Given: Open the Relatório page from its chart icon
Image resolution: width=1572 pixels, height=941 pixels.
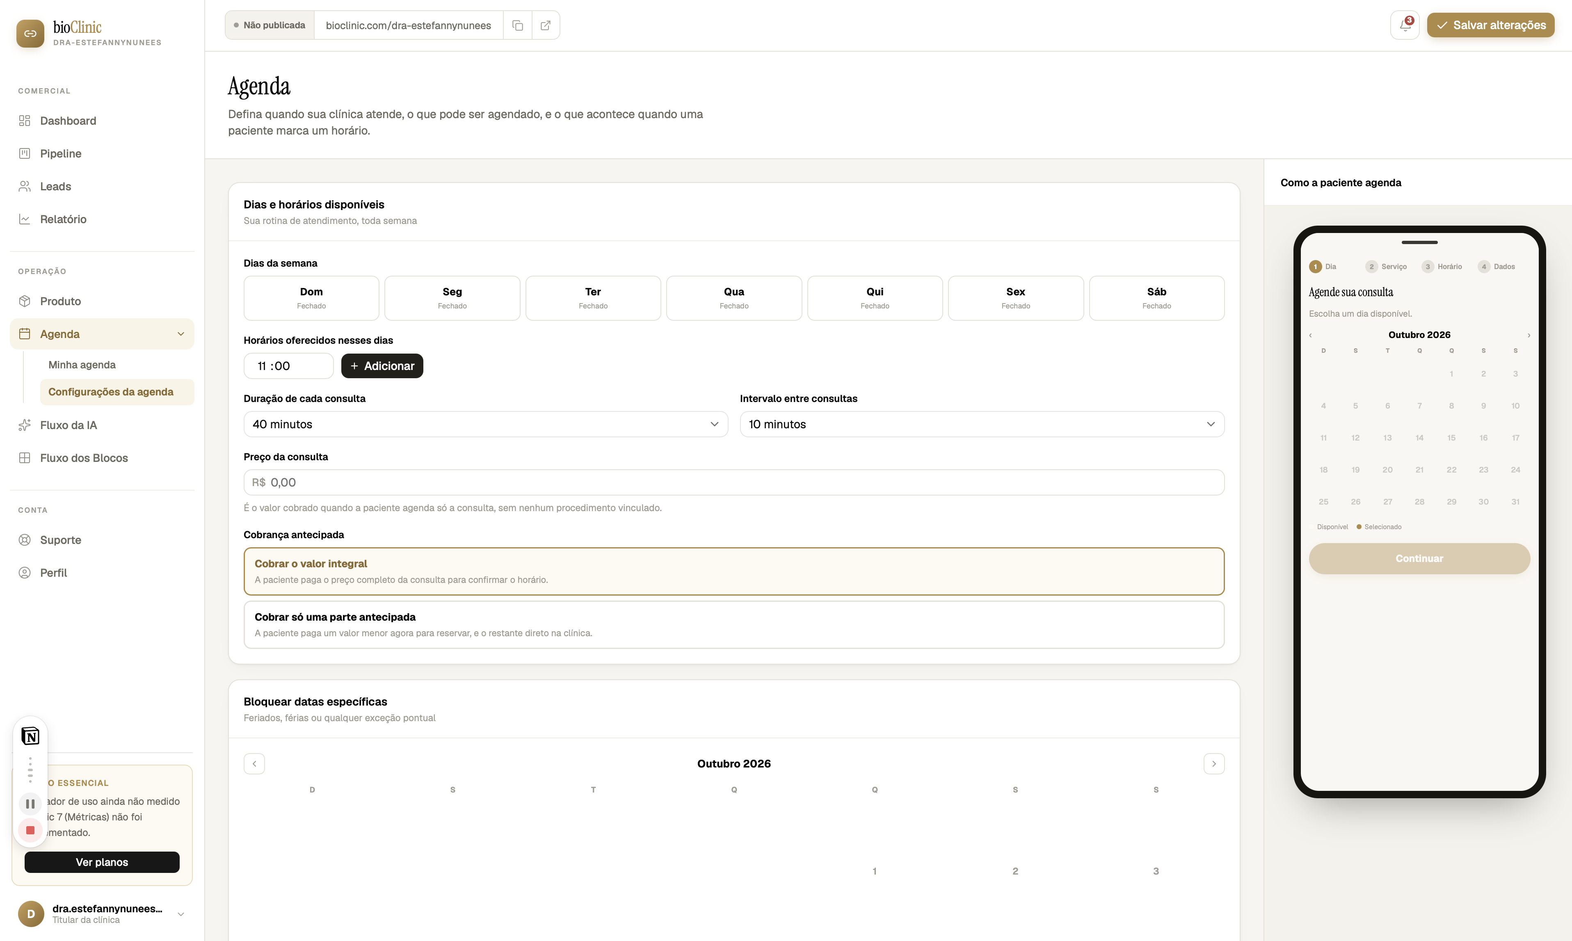Looking at the screenshot, I should (x=25, y=219).
